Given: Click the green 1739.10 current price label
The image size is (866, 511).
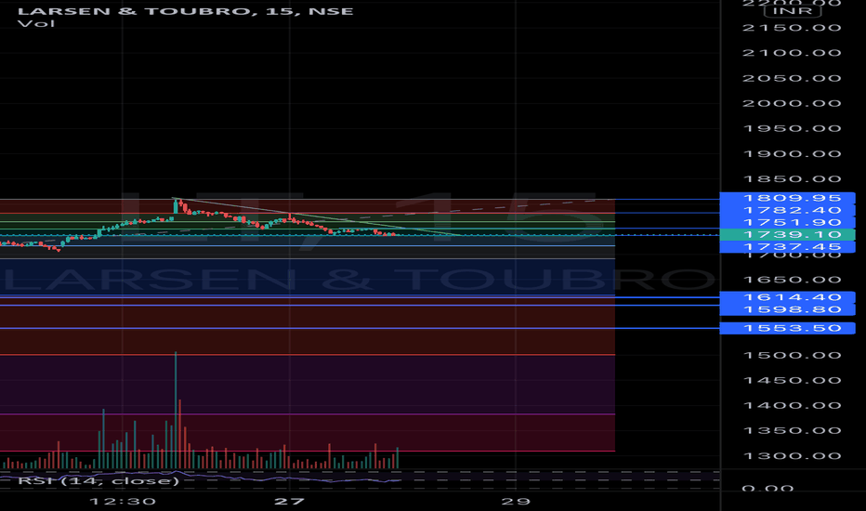Looking at the screenshot, I should (787, 234).
